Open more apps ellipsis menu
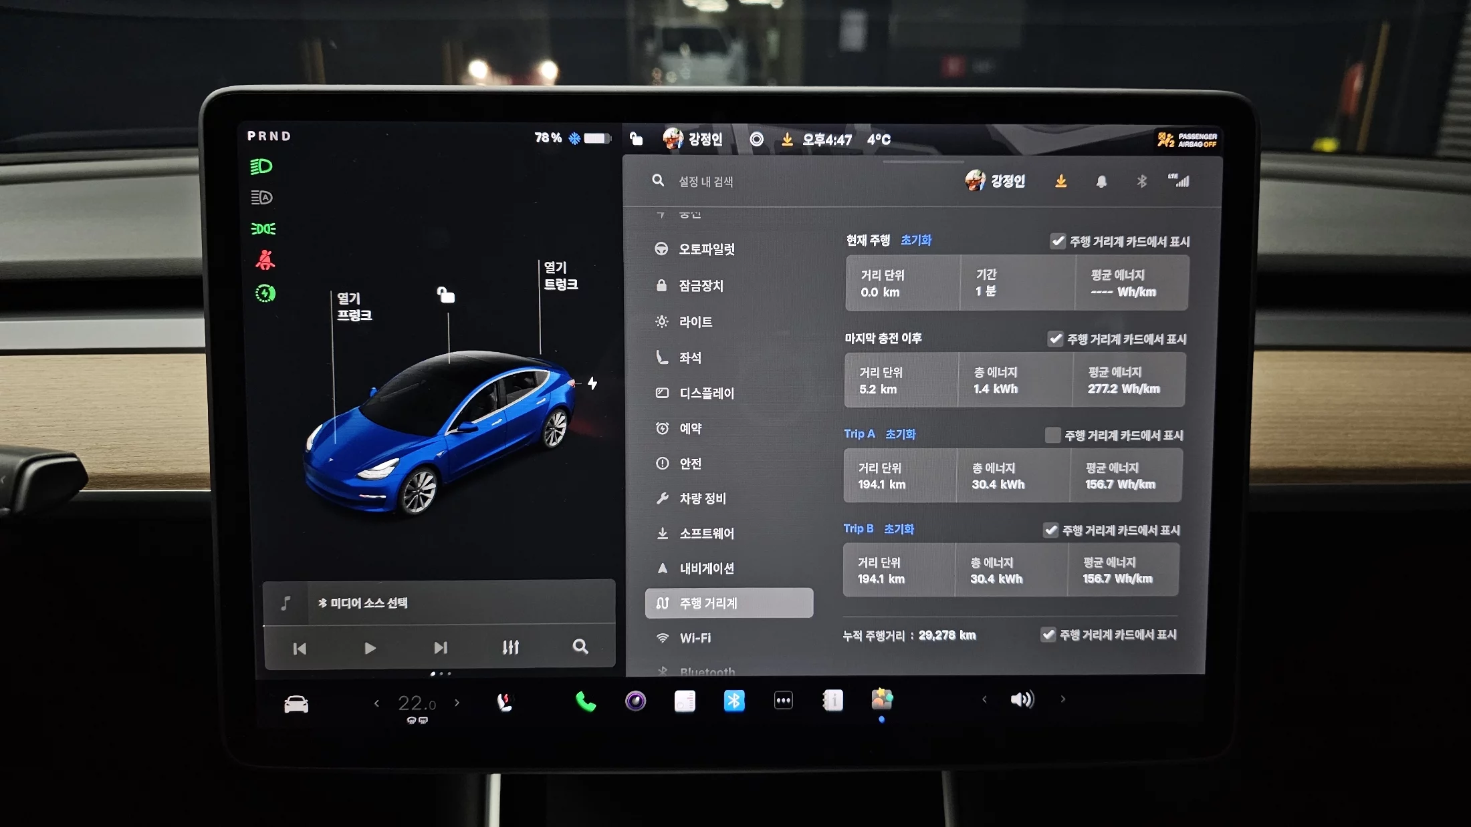Screen dimensions: 1471x827 pos(783,701)
